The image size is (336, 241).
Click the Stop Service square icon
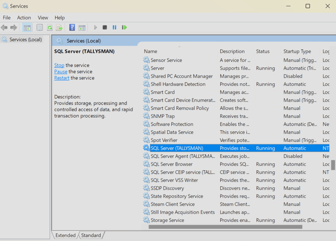[105, 27]
